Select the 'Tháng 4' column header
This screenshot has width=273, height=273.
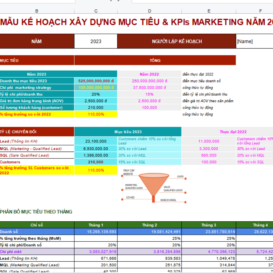255,225
